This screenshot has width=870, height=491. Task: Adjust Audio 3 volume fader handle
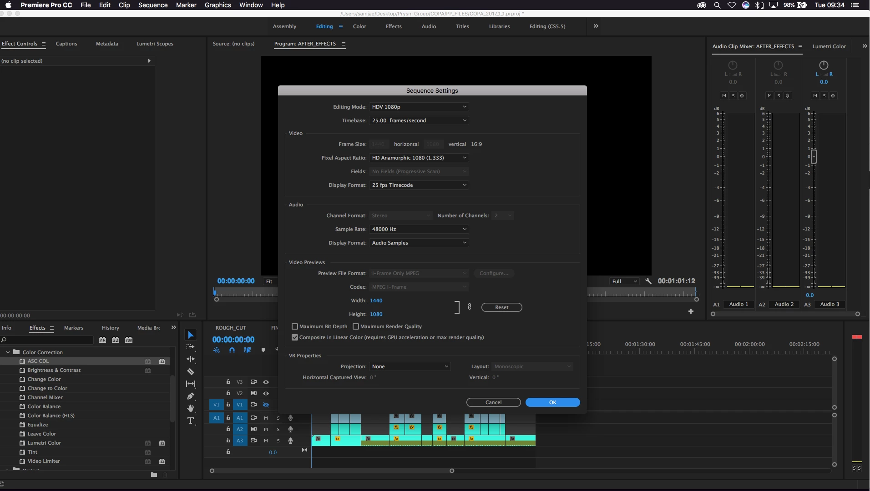(814, 157)
